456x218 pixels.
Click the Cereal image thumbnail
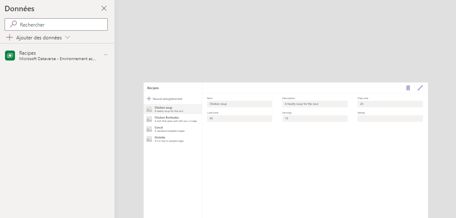[149, 129]
